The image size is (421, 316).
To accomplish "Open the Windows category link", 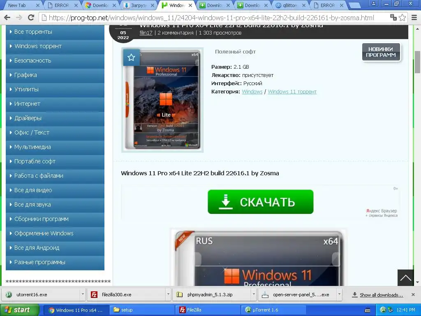I will [x=252, y=92].
